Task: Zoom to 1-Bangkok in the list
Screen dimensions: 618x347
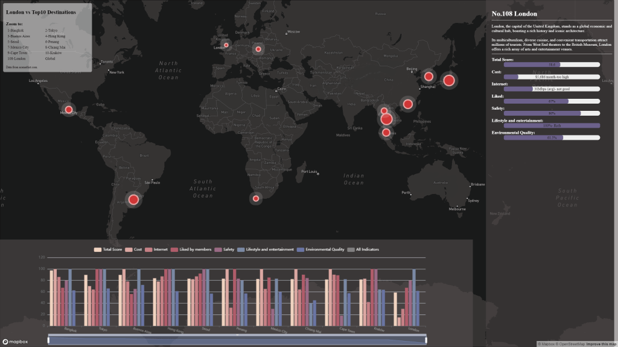Action: coord(16,29)
